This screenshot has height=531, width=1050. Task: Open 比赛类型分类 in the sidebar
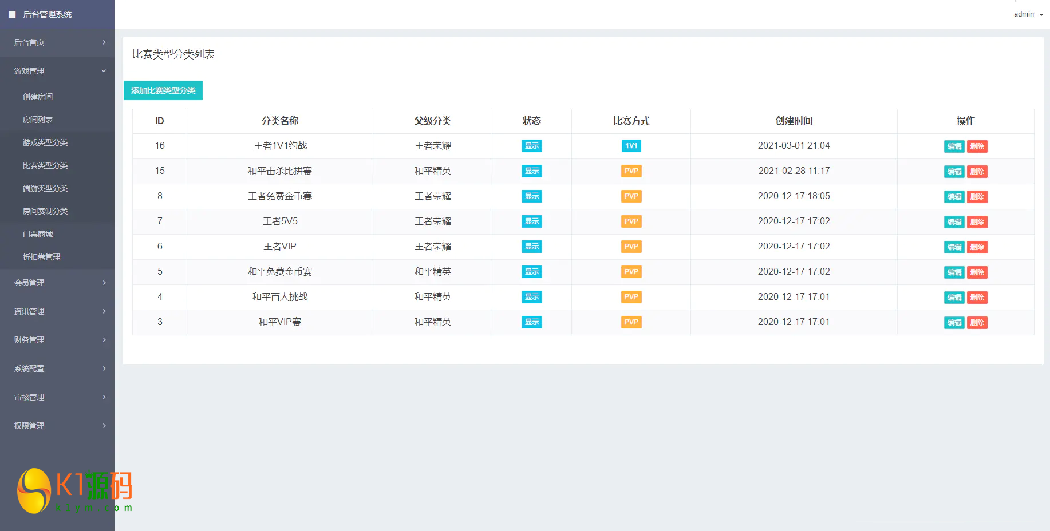pyautogui.click(x=45, y=165)
